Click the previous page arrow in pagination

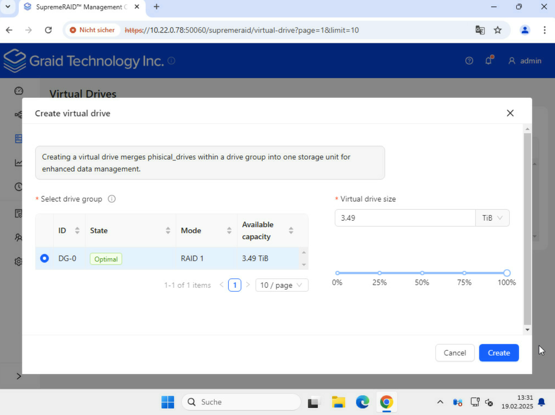(x=222, y=285)
